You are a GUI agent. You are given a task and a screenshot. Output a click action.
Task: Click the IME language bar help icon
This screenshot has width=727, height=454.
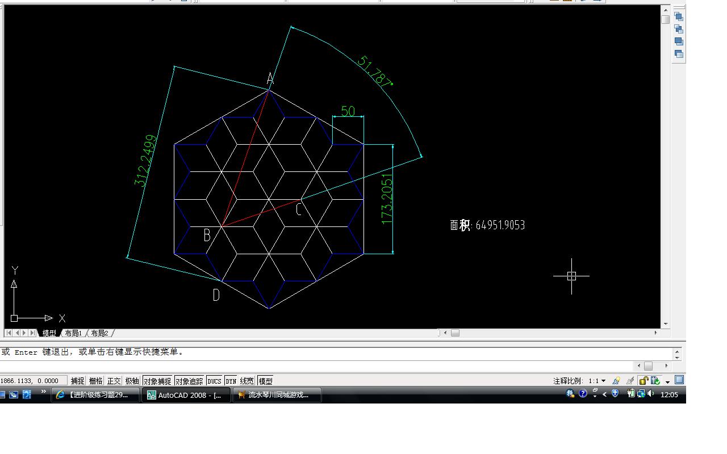(583, 394)
